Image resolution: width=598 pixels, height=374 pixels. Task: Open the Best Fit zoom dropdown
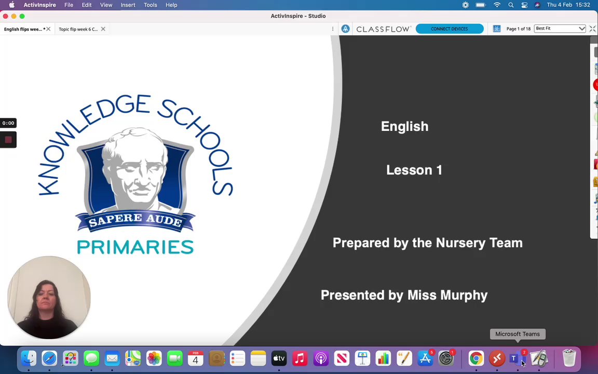click(x=560, y=29)
